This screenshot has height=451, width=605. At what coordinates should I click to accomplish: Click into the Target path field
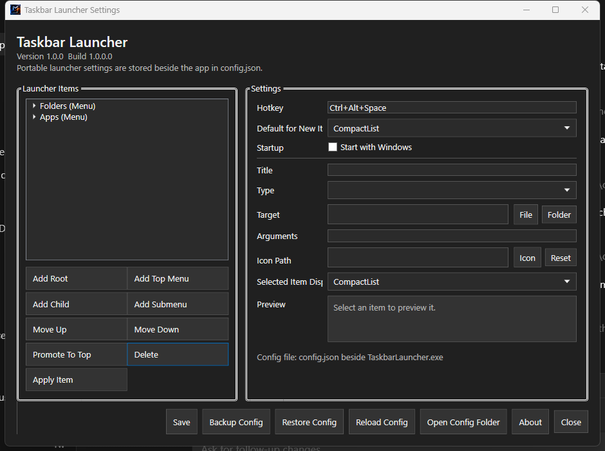coord(418,215)
